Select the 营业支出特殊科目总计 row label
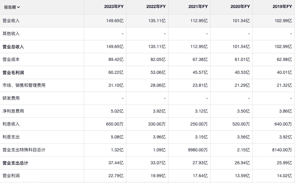Viewport: 296px width, 183px height. (24, 150)
